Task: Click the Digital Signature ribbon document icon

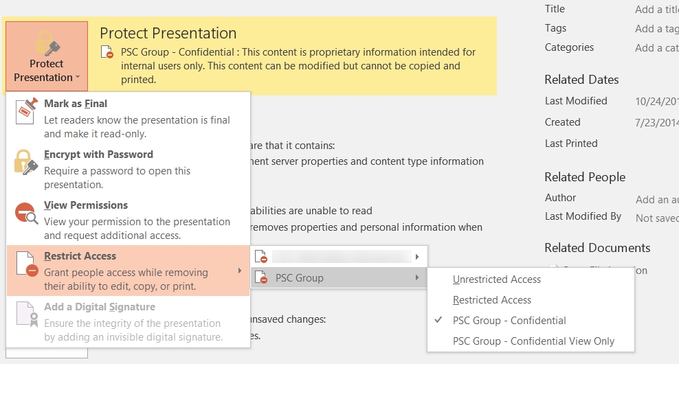Action: pyautogui.click(x=27, y=314)
